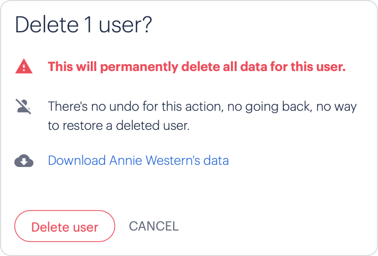The width and height of the screenshot is (378, 256).
Task: Click the question mark in dialog heading
Action: click(x=146, y=24)
